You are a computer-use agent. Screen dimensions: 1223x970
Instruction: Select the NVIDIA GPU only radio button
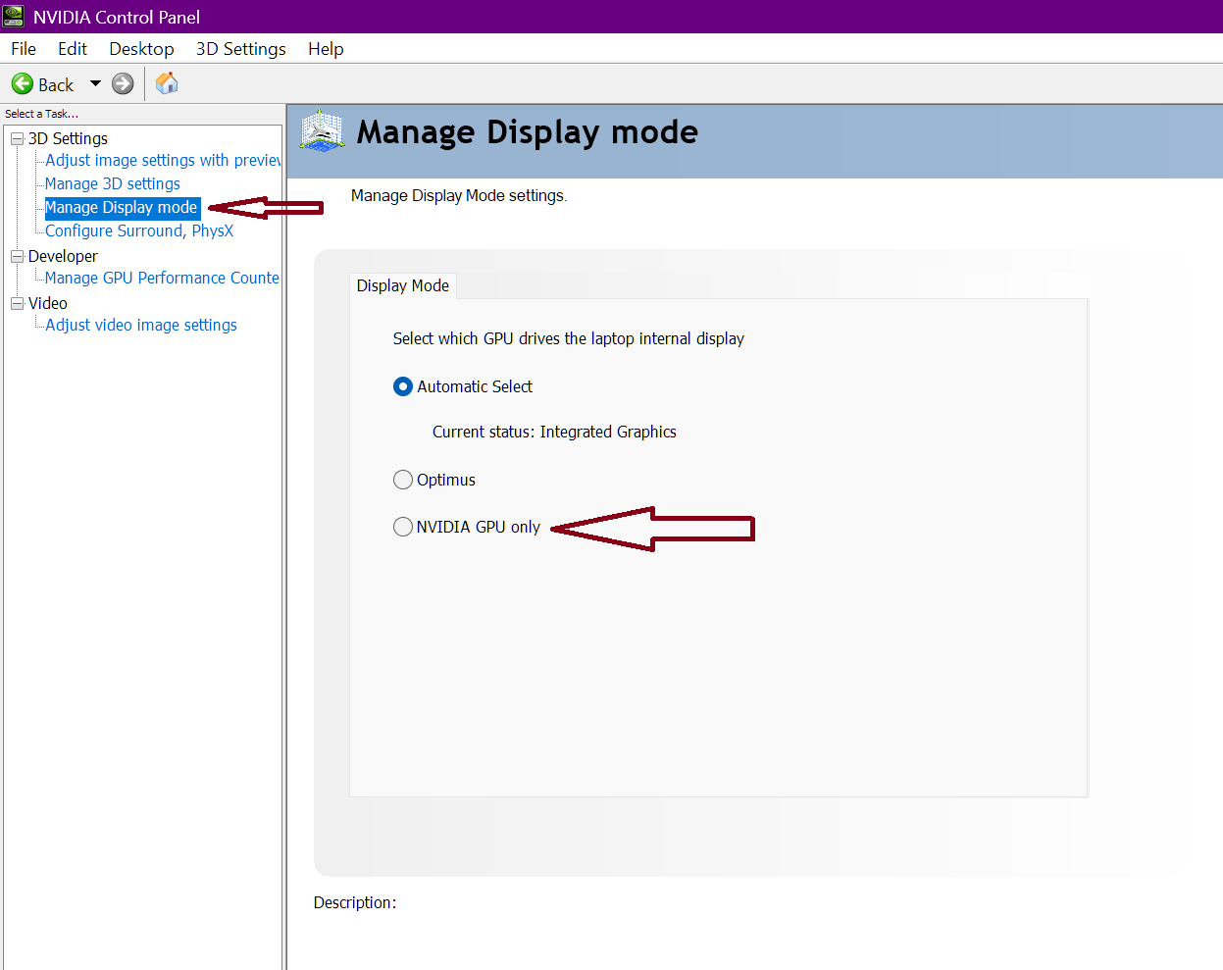(403, 527)
